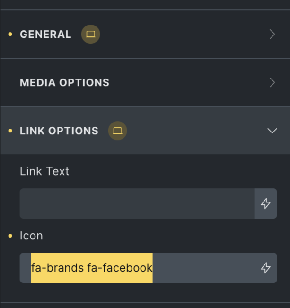Expand GENERAL using its right chevron
The image size is (290, 308).
272,35
